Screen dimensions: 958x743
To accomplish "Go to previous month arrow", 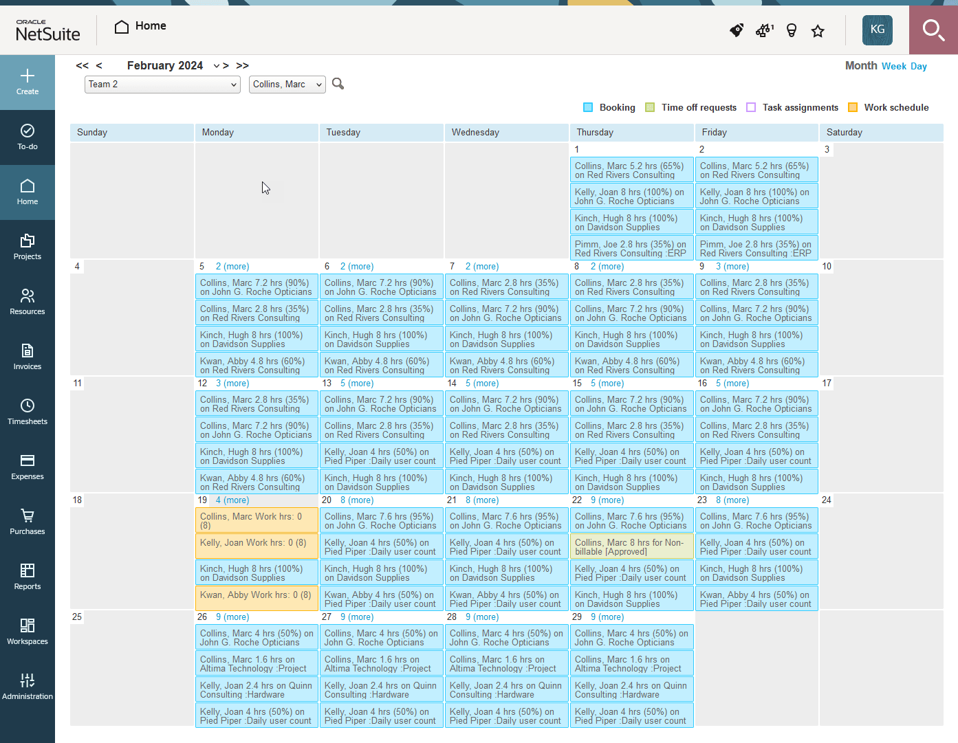I will point(99,66).
